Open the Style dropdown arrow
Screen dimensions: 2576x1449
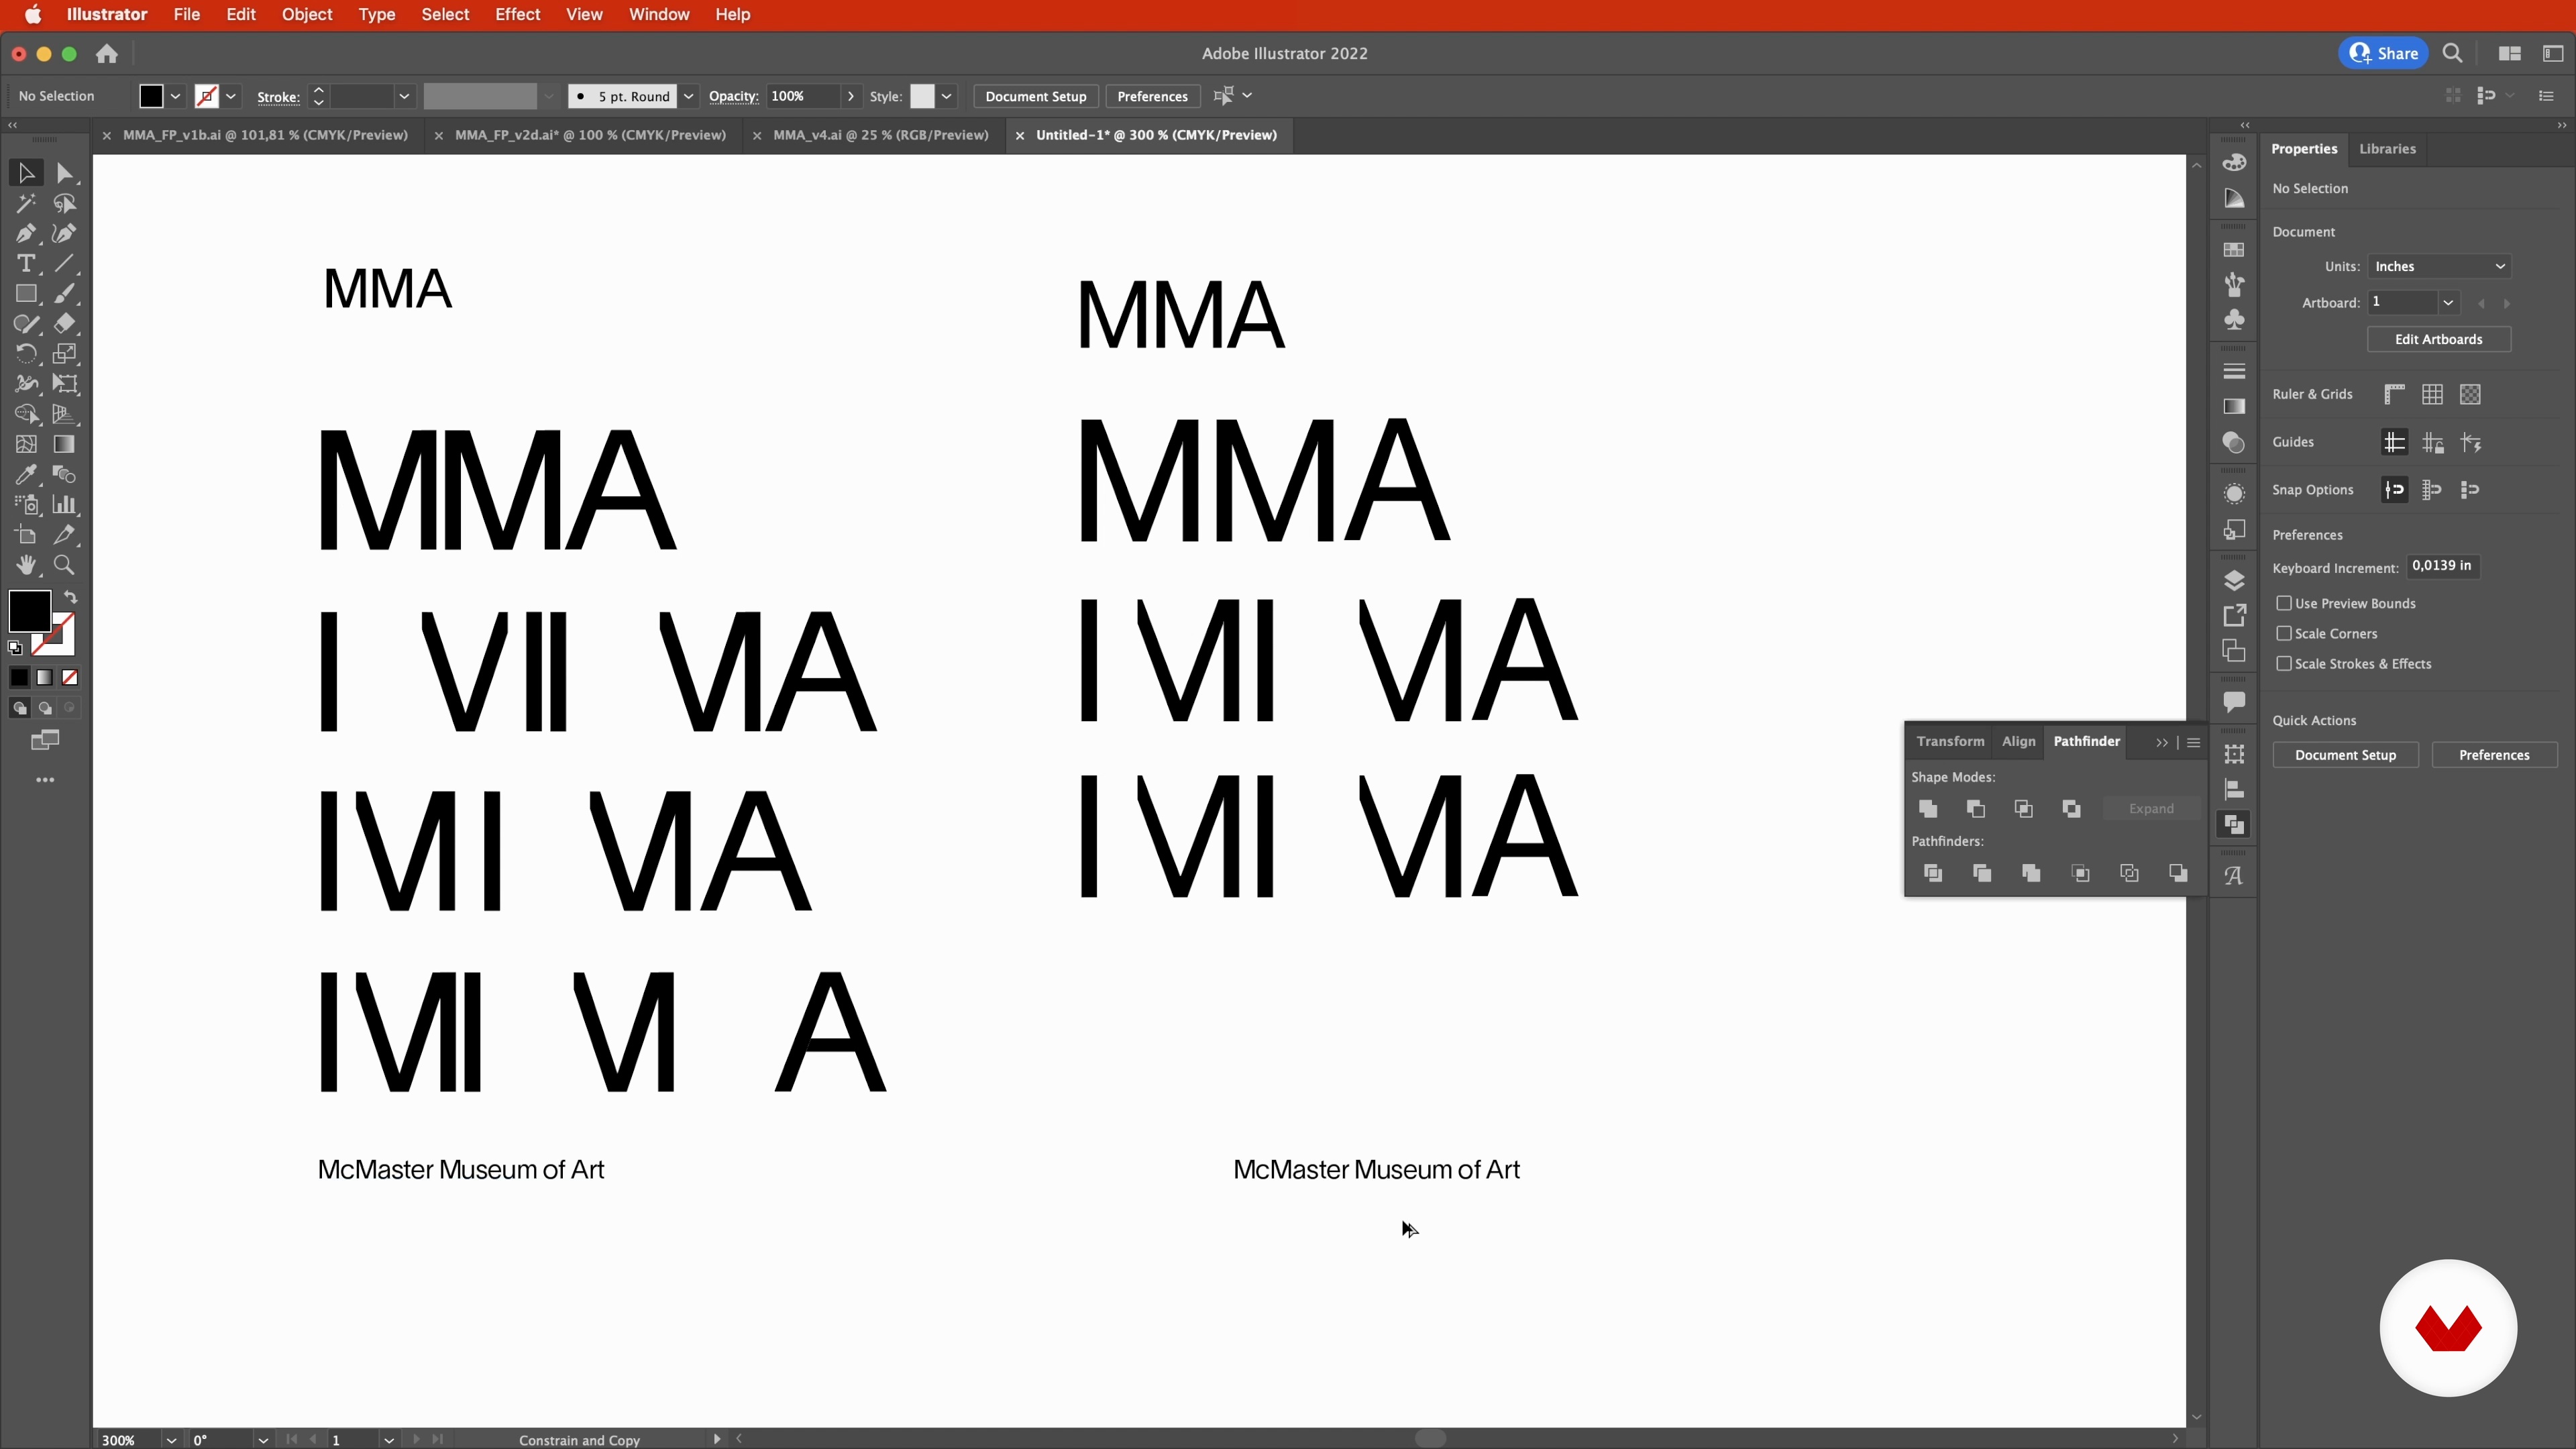946,96
